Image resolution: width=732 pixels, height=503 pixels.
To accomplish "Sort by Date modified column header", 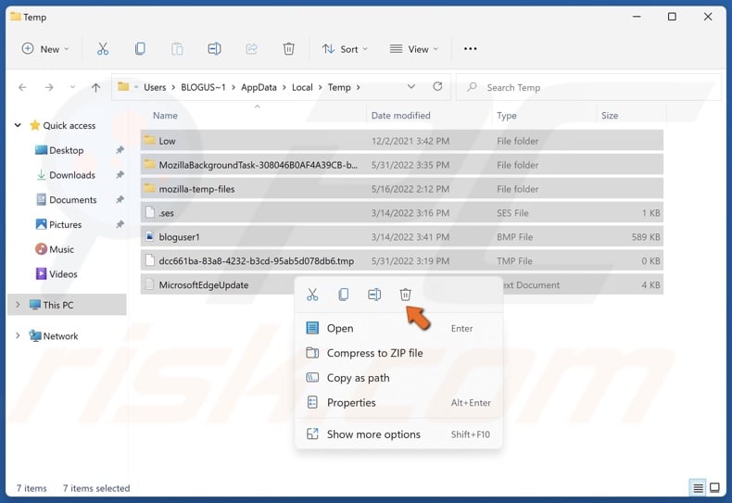I will coord(400,115).
